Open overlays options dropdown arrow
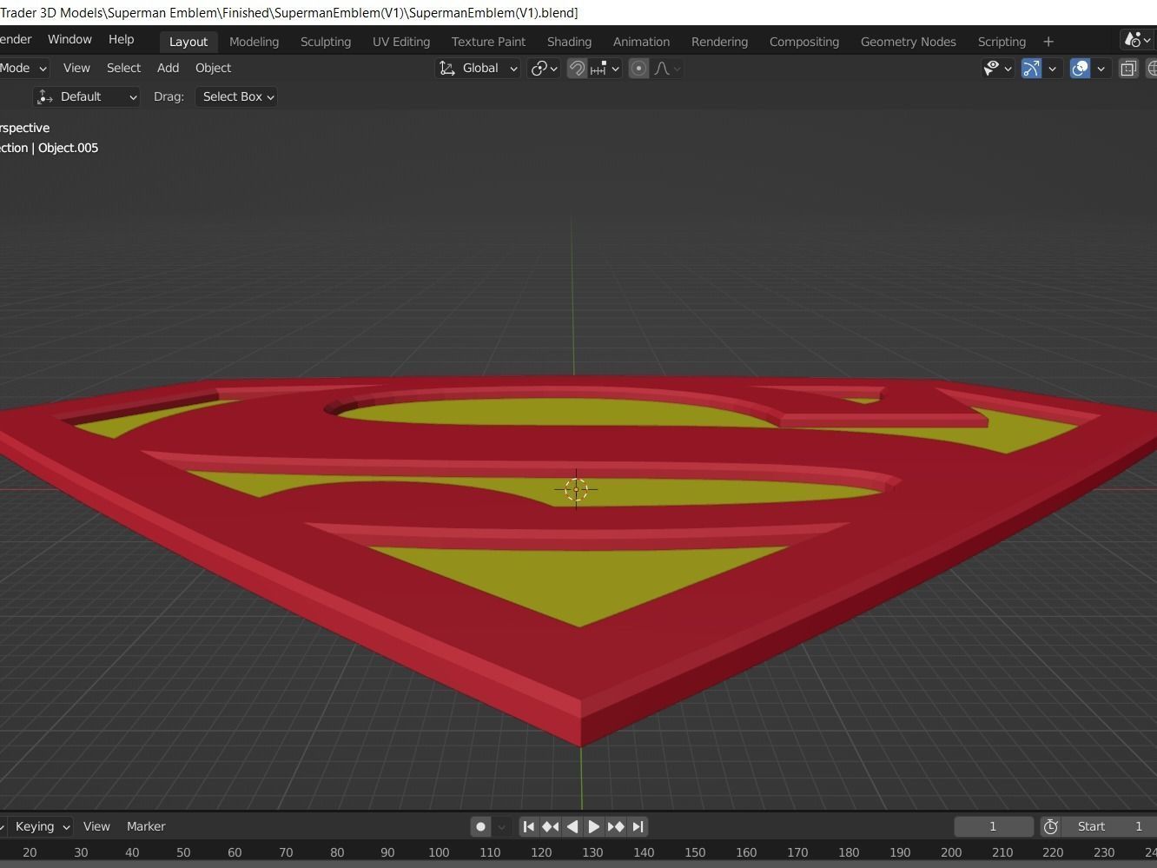The width and height of the screenshot is (1157, 868). [1101, 69]
